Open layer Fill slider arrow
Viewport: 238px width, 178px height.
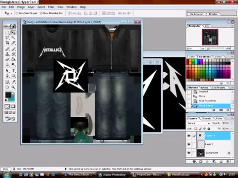click(231, 129)
